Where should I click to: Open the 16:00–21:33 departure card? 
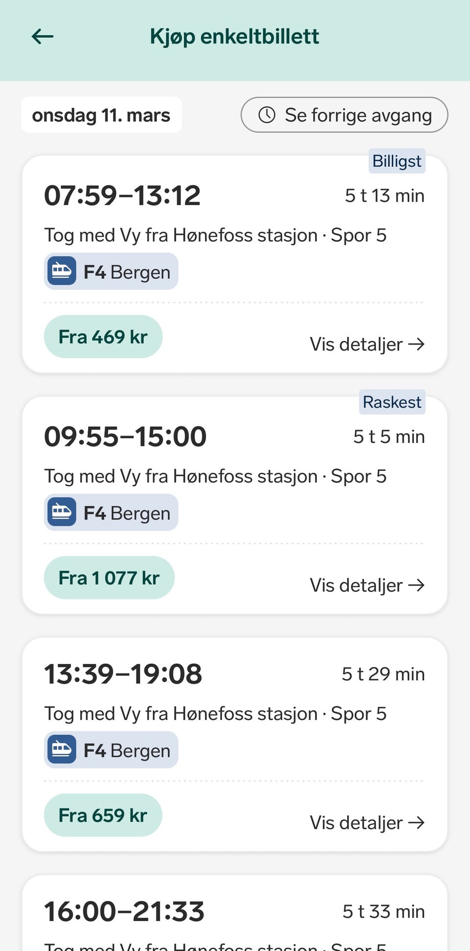point(234,912)
